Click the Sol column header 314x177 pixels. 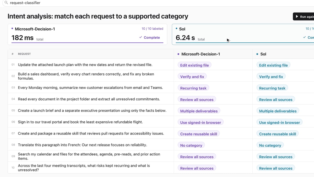pos(263,54)
